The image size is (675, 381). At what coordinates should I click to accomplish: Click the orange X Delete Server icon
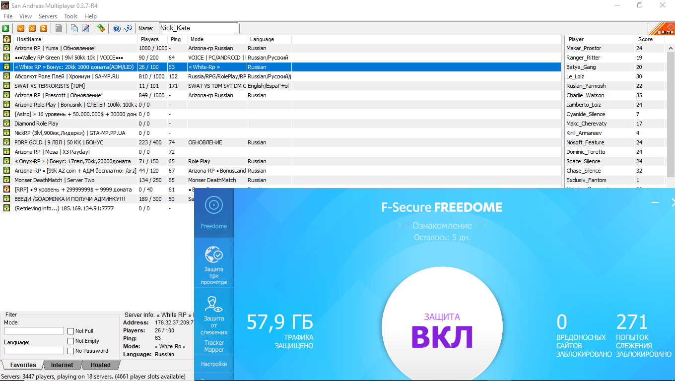point(32,28)
